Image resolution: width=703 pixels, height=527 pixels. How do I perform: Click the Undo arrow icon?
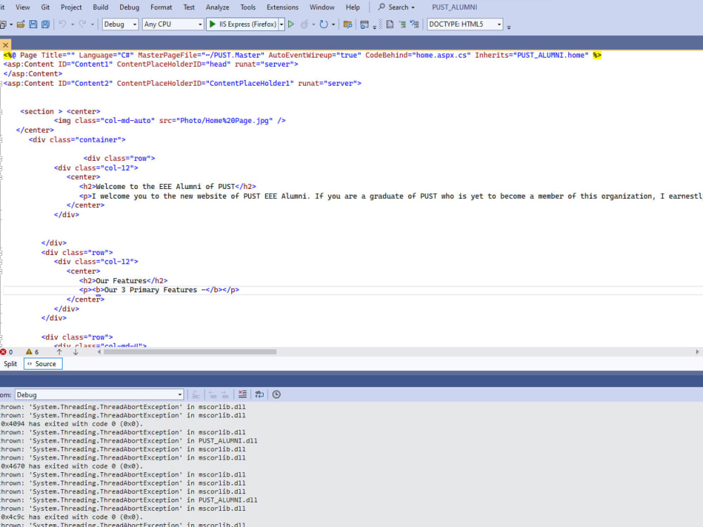(63, 24)
